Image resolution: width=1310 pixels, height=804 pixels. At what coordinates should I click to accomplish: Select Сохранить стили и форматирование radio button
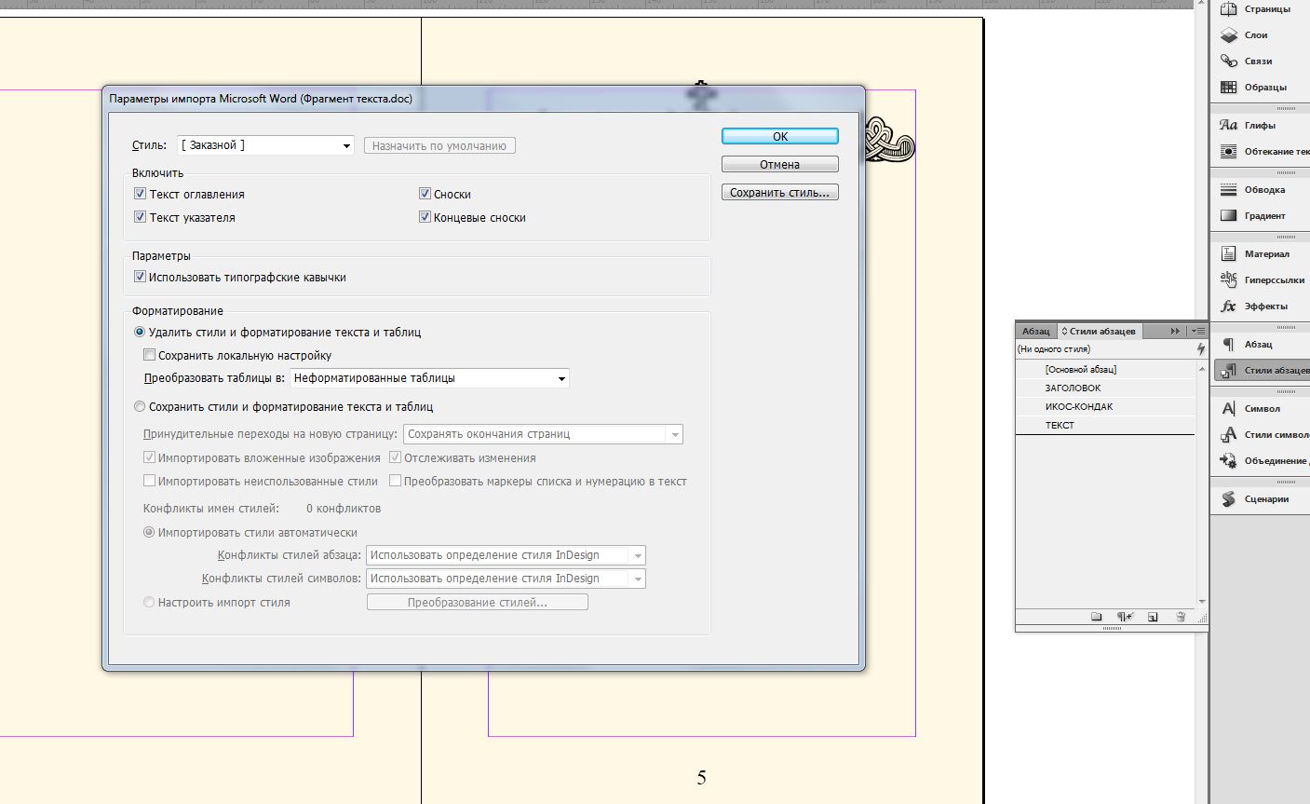click(x=140, y=406)
